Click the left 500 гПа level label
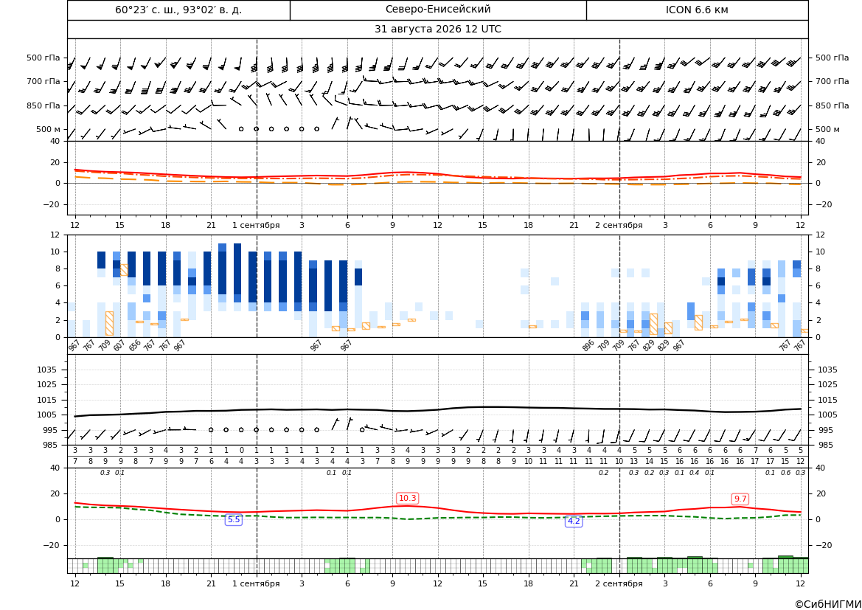This screenshot has width=862, height=610. pyautogui.click(x=44, y=58)
